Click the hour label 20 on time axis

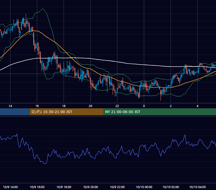[x=91, y=106]
